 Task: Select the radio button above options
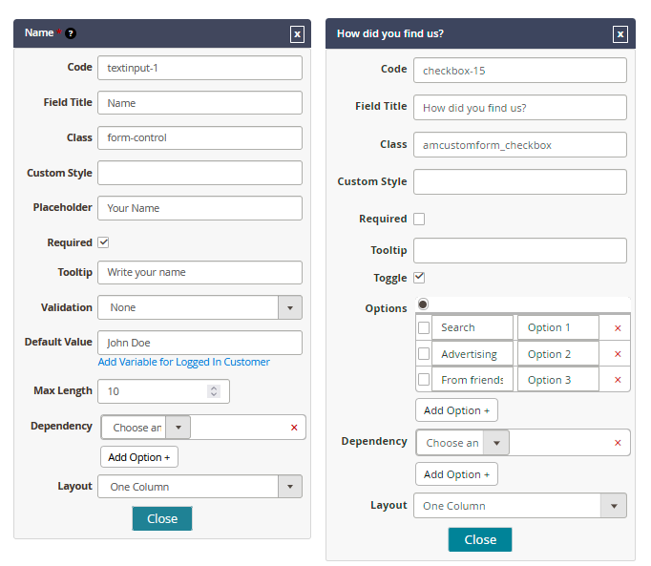(423, 304)
